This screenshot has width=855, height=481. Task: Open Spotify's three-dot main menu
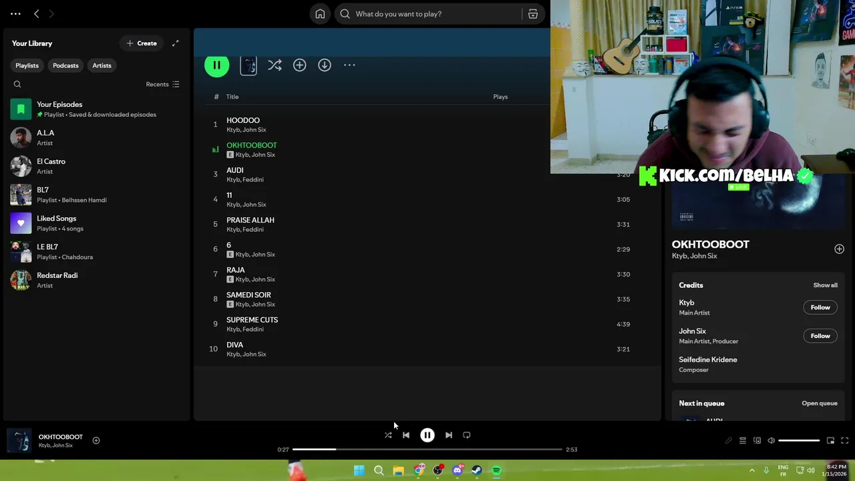[x=15, y=14]
